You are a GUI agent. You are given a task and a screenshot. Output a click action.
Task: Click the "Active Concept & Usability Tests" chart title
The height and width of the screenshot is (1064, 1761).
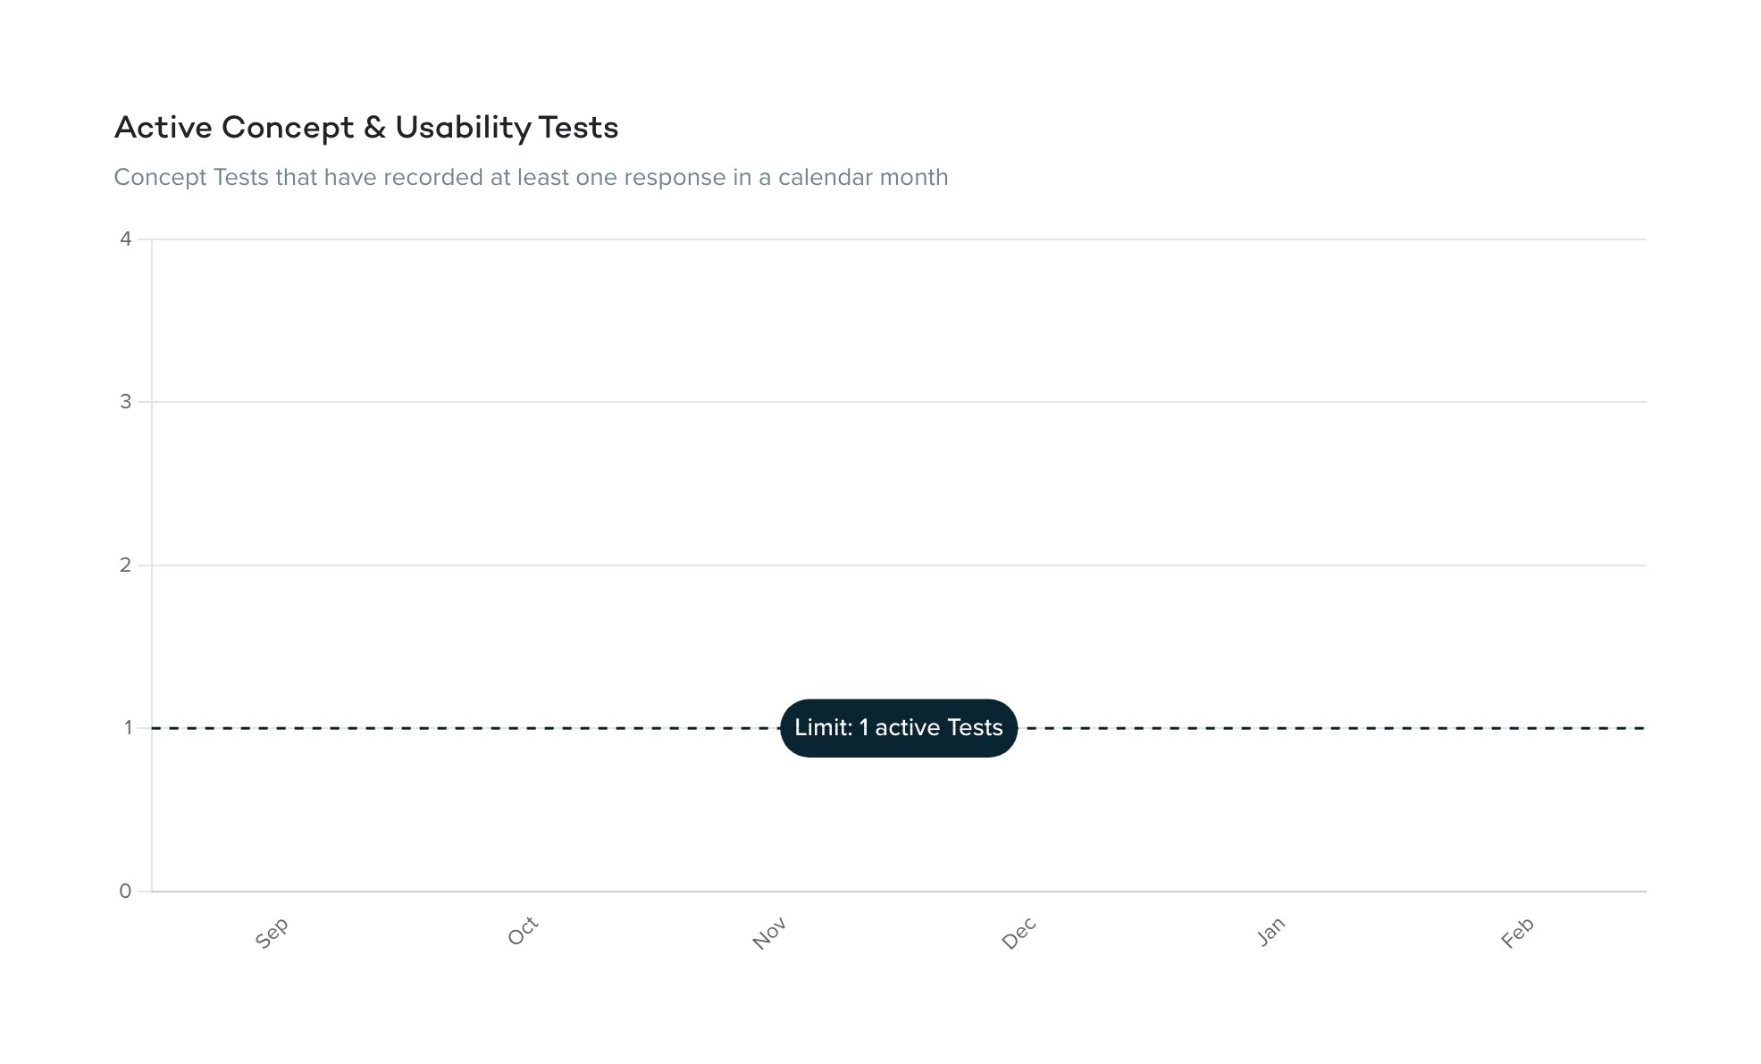tap(366, 128)
